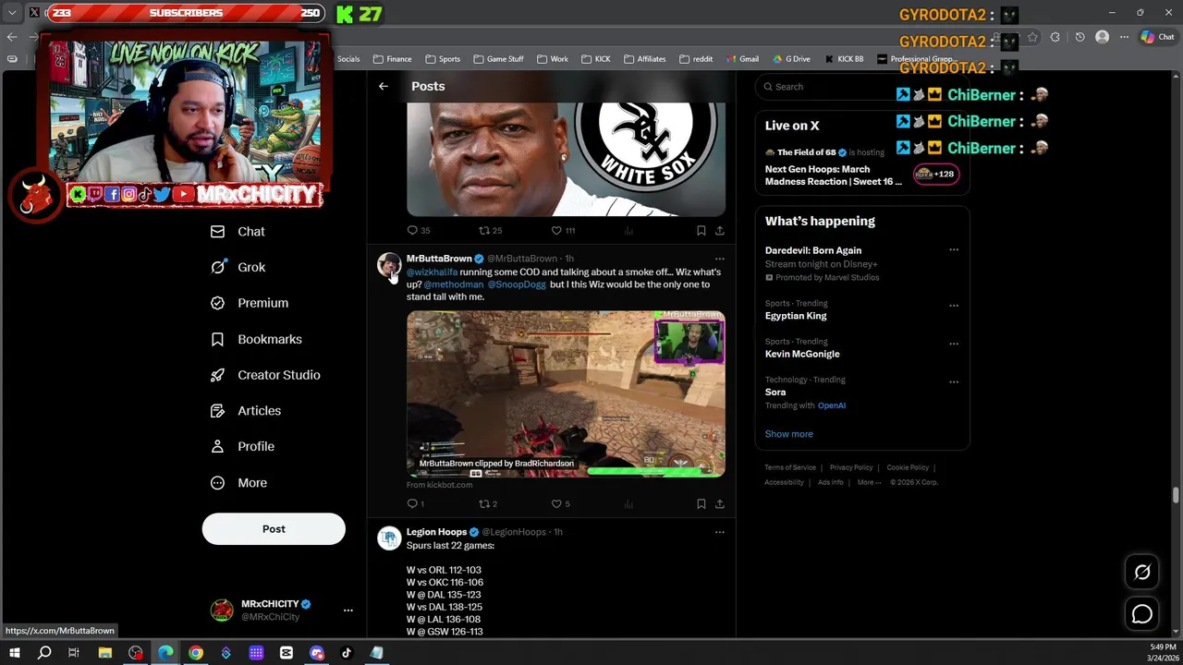The image size is (1183, 665).
Task: Open Chrome from the taskbar
Action: pos(196,653)
